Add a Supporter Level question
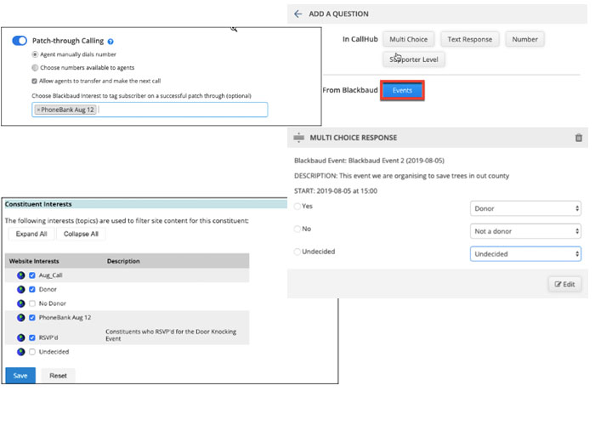The width and height of the screenshot is (595, 425). 414,59
